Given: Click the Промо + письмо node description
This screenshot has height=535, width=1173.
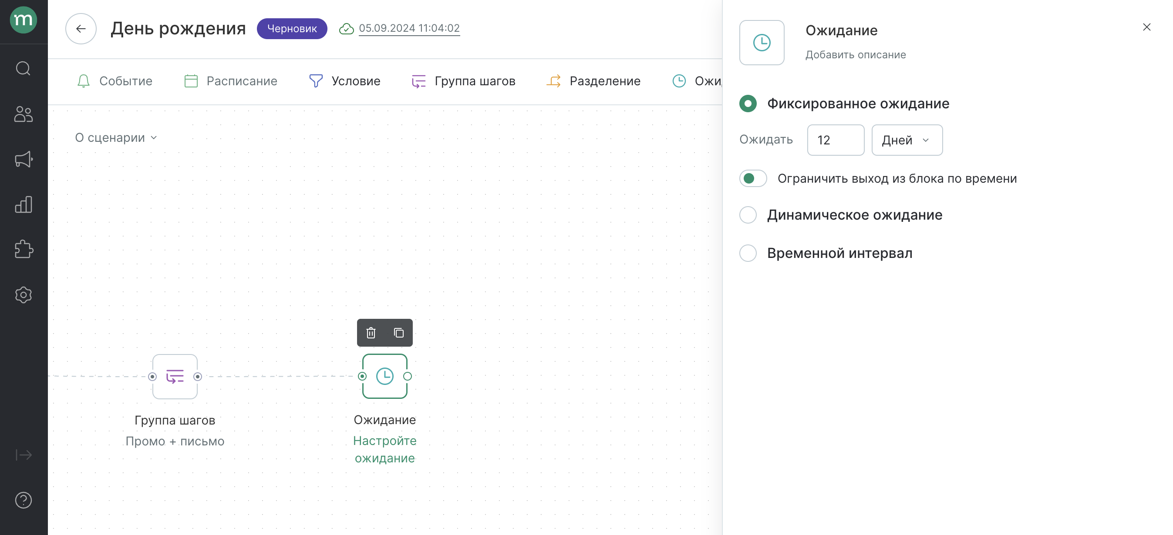Looking at the screenshot, I should 175,441.
